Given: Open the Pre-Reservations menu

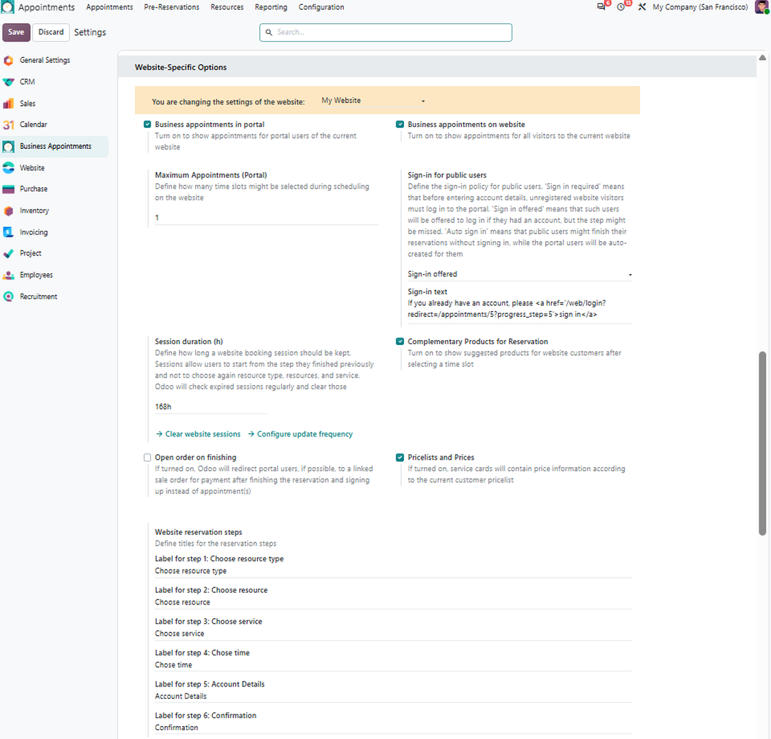Looking at the screenshot, I should [x=172, y=7].
